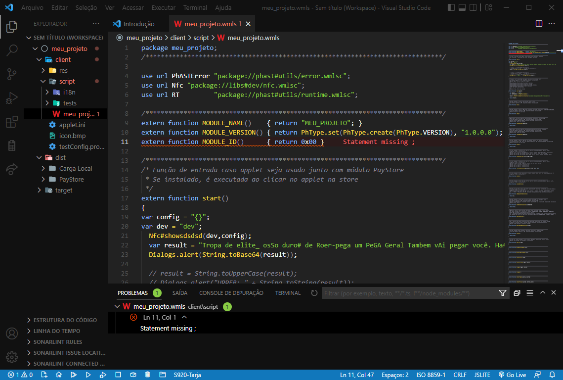The width and height of the screenshot is (563, 380).
Task: Click the package deploy icon in the status bar
Action: pyautogui.click(x=132, y=375)
